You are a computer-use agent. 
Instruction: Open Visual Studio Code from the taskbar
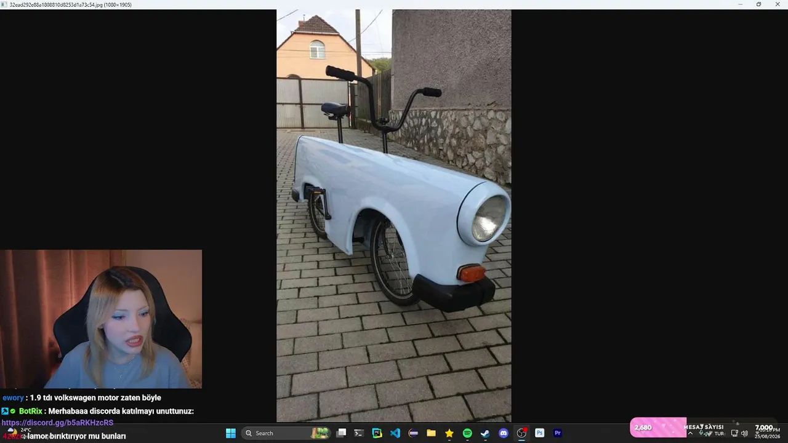tap(395, 433)
